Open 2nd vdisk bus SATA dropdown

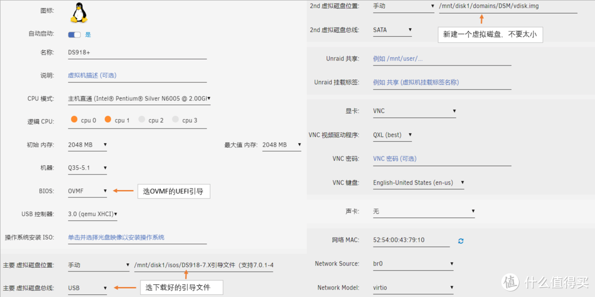coord(392,30)
